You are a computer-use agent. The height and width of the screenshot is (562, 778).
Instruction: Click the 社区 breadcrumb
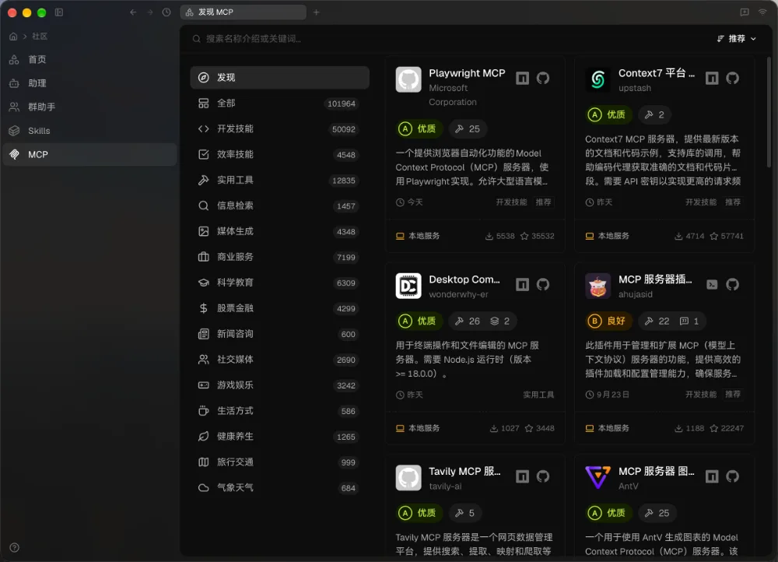[x=40, y=37]
